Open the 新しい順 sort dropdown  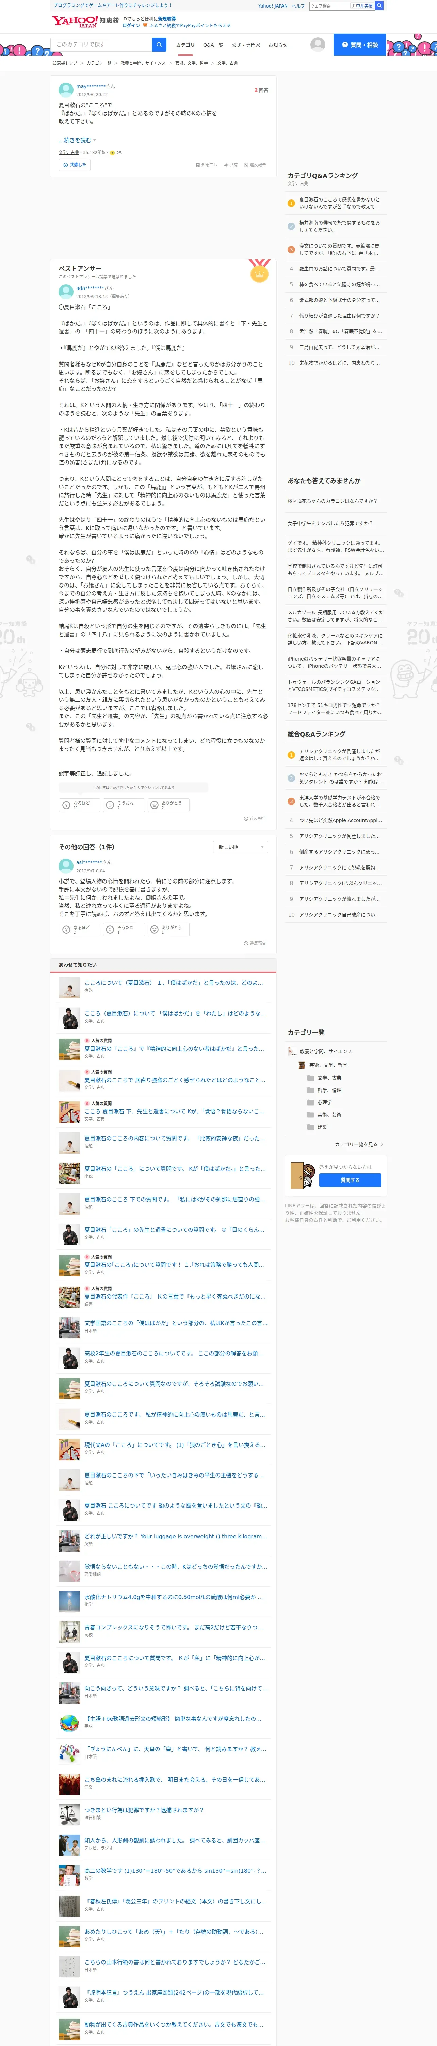241,847
